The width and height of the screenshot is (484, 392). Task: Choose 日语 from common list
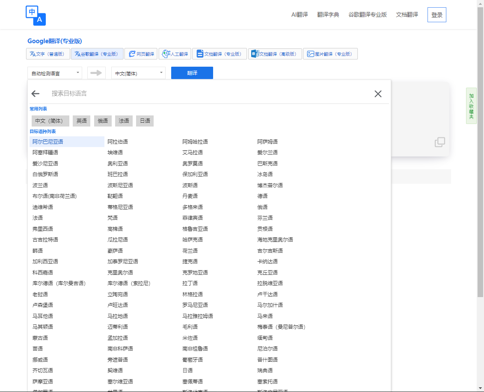pyautogui.click(x=145, y=121)
